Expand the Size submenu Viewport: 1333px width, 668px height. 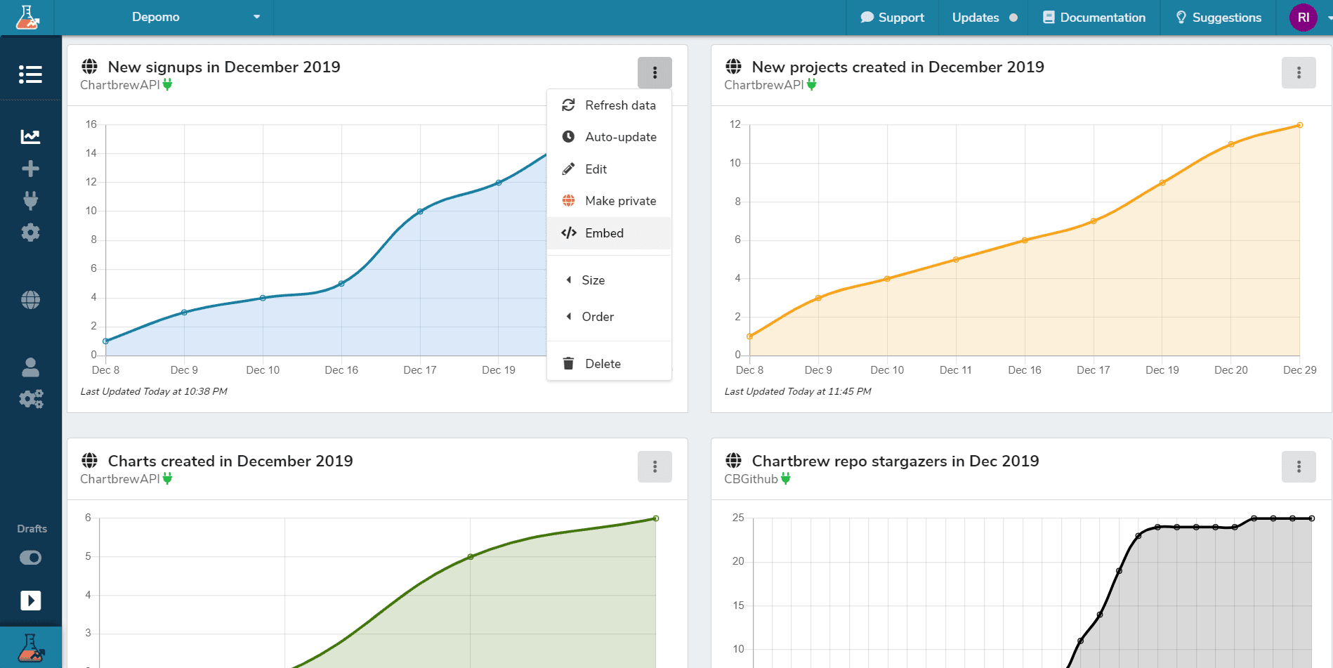[593, 280]
